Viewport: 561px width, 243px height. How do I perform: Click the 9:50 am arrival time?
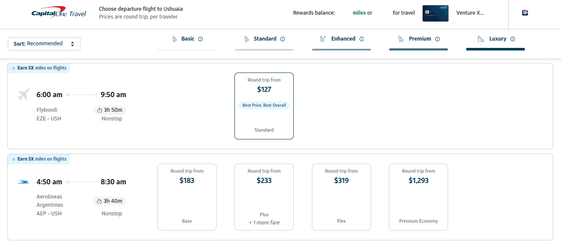tap(113, 95)
